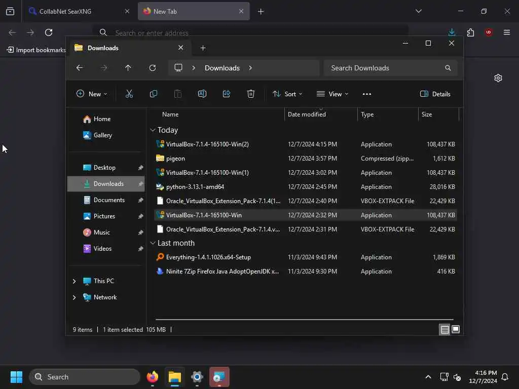
Task: Select the pigeon zip file
Action: (306, 159)
